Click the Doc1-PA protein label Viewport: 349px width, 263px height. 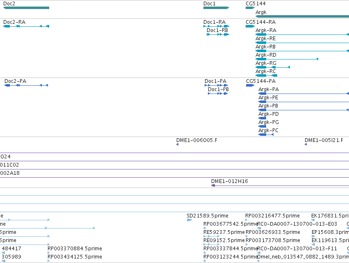215,81
